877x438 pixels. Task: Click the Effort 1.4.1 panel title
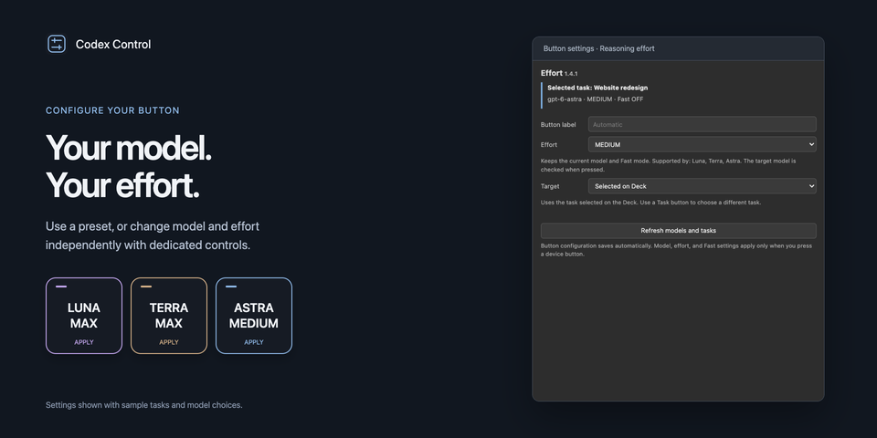coord(559,73)
